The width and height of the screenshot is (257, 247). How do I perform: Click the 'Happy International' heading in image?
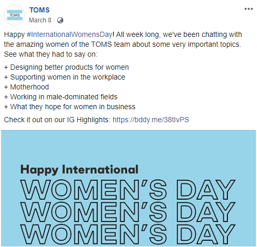point(79,170)
